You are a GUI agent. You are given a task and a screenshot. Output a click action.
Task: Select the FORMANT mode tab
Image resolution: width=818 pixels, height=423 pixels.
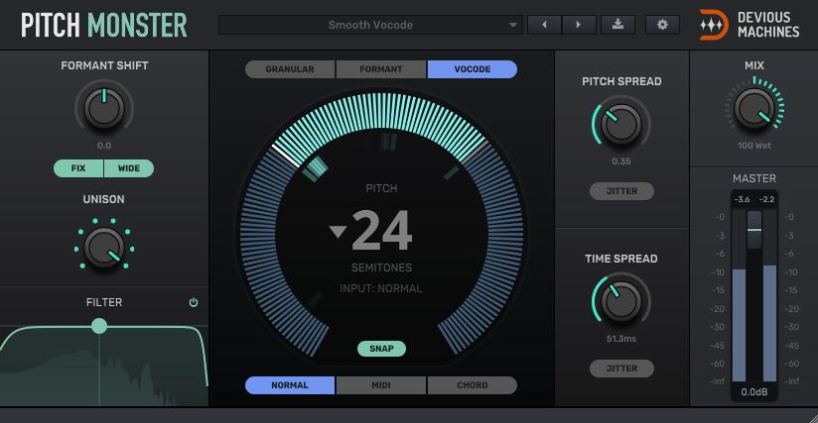coord(381,69)
